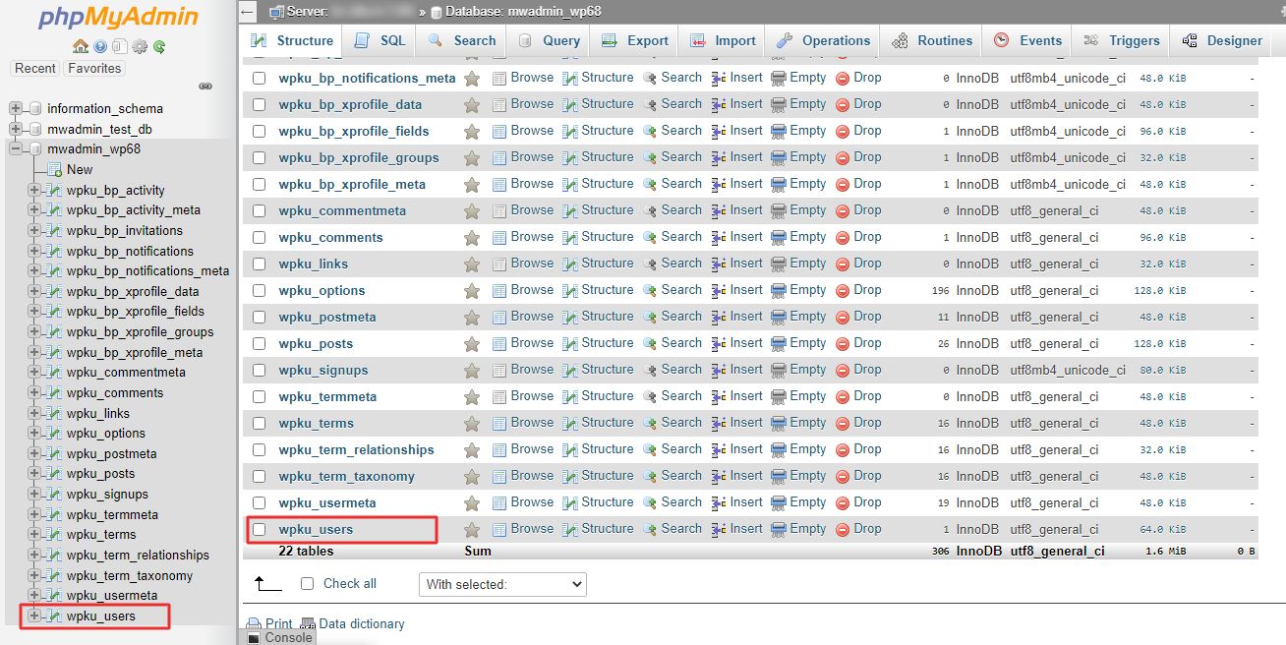This screenshot has height=645, width=1286.
Task: Open the 'With selected:' dropdown
Action: 502,584
